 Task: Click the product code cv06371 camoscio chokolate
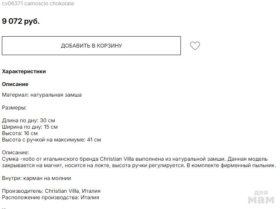click(38, 3)
